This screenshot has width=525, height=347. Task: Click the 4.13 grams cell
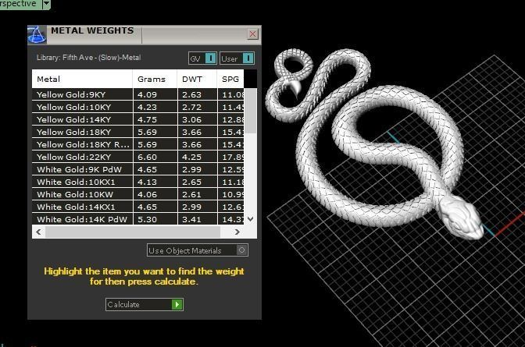155,182
